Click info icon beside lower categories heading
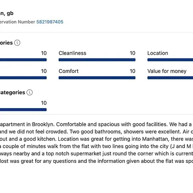 (x=30, y=92)
